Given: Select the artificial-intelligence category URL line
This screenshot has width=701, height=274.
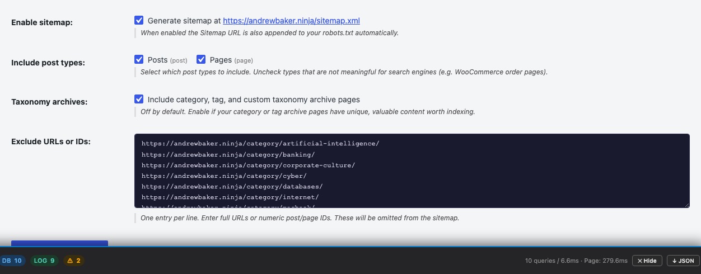Looking at the screenshot, I should tap(260, 144).
